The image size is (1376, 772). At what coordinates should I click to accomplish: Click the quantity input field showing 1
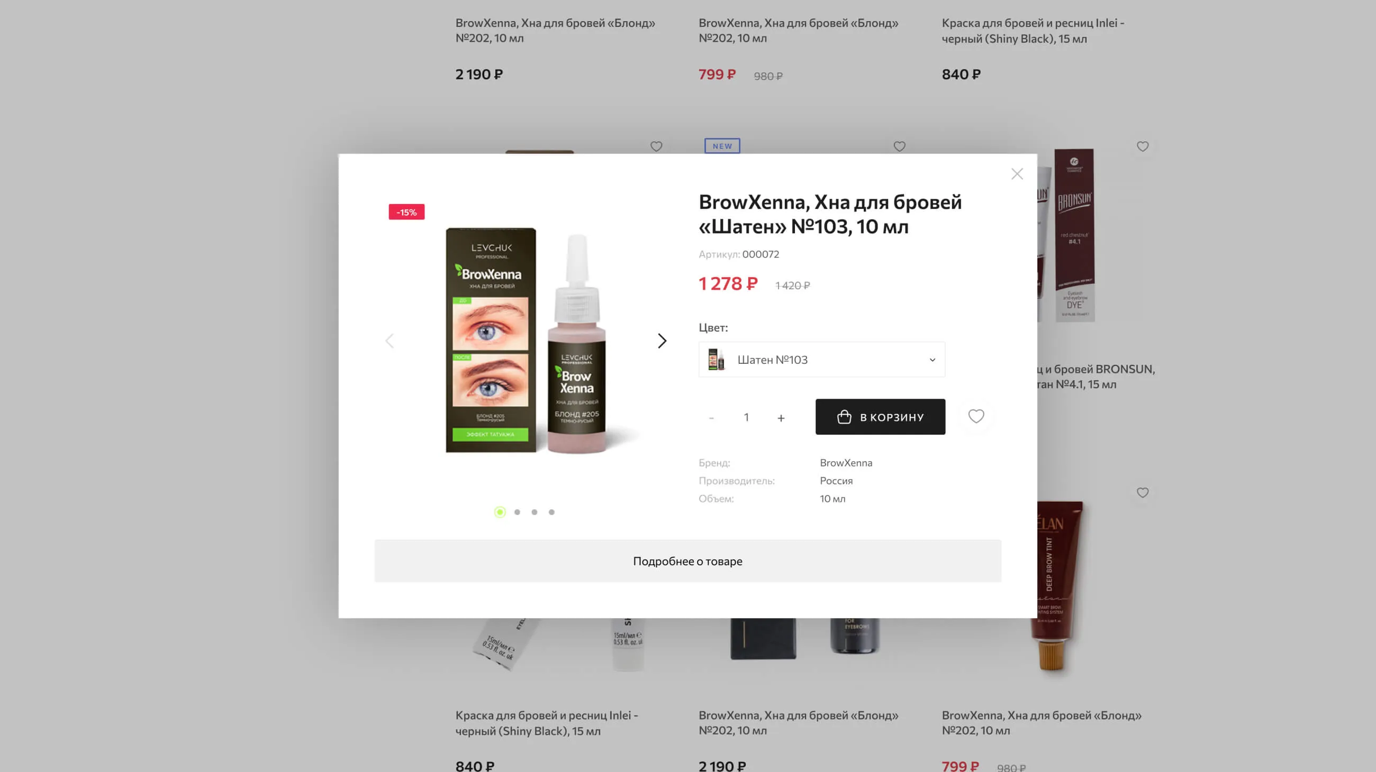point(746,417)
